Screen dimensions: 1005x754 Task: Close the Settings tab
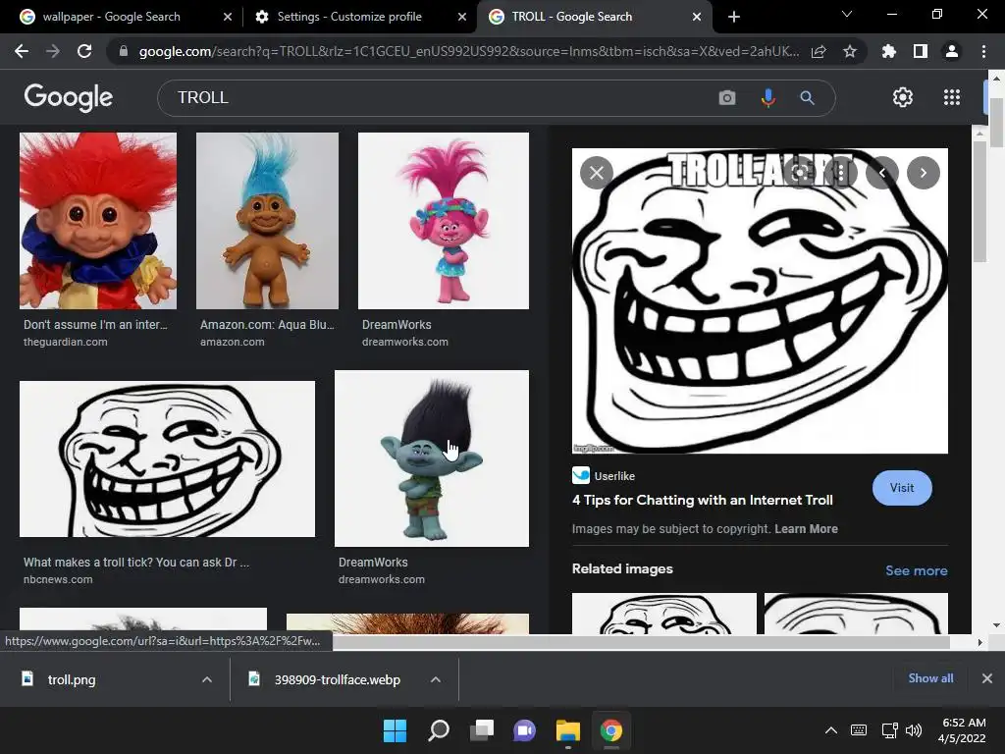(462, 17)
